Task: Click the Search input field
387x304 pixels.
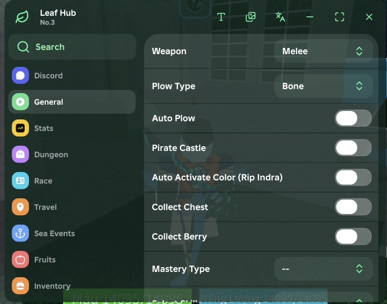Action: tap(72, 47)
